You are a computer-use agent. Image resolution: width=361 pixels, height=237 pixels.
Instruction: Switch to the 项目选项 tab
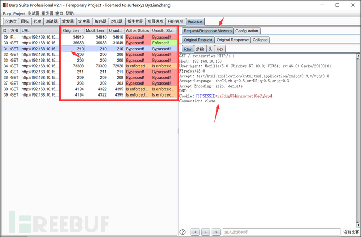(155, 21)
